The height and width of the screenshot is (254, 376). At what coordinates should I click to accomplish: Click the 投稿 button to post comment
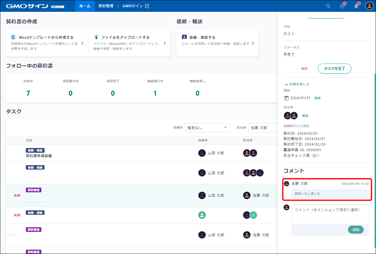pyautogui.click(x=355, y=229)
